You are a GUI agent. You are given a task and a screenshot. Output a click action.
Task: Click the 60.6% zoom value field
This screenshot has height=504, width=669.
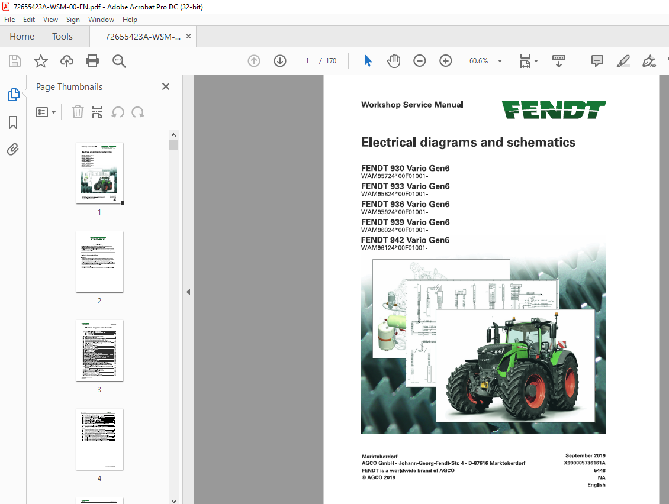coord(479,61)
